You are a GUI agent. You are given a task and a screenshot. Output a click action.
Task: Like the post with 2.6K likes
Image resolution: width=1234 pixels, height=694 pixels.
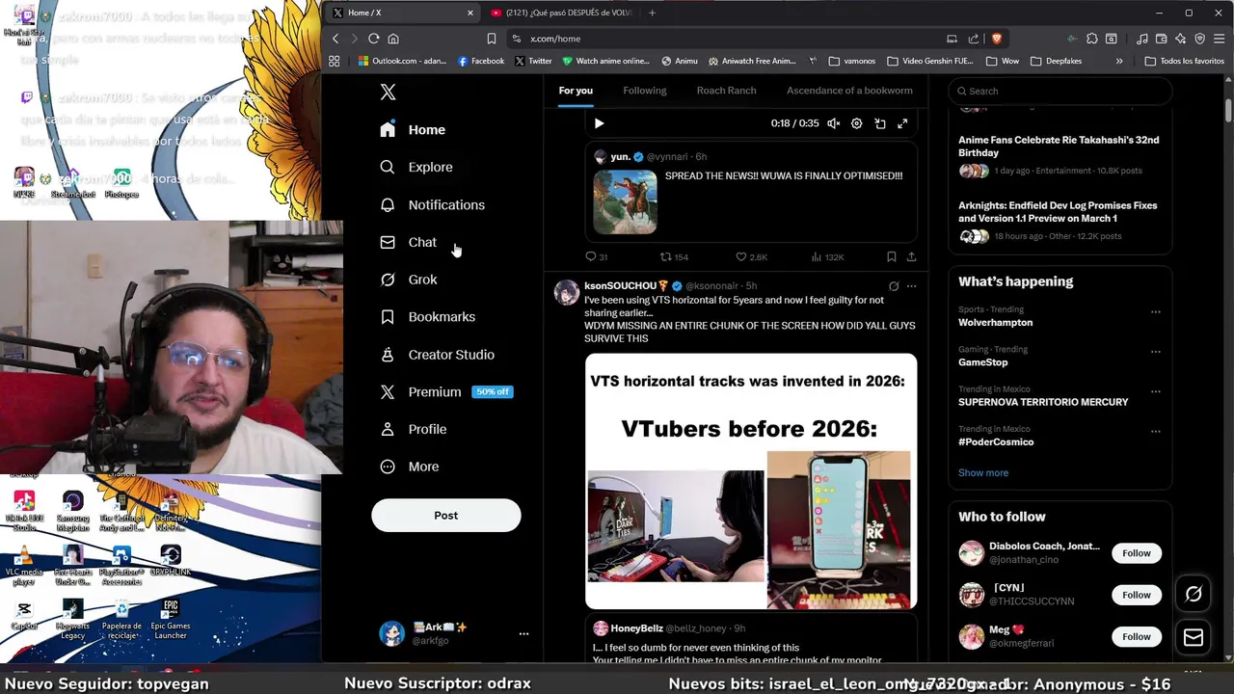click(x=751, y=257)
